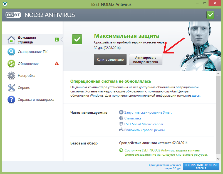The image size is (223, 174).
Task: Click Срок действия лицензии истекает: 02.08.2014 text
Action: [153, 143]
